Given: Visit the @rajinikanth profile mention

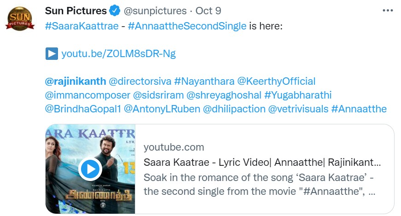Looking at the screenshot, I should point(76,82).
